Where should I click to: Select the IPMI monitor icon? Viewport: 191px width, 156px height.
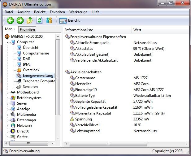point(19,64)
